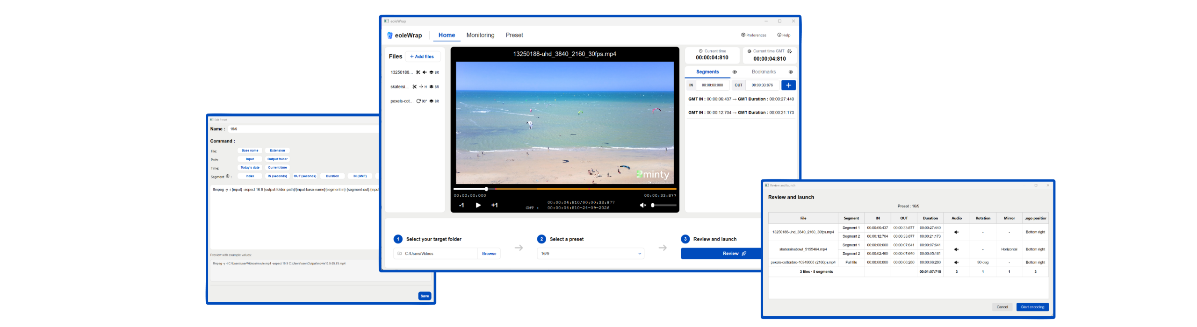Click the edit icon beside Current time GMT
1197x327 pixels.
790,51
